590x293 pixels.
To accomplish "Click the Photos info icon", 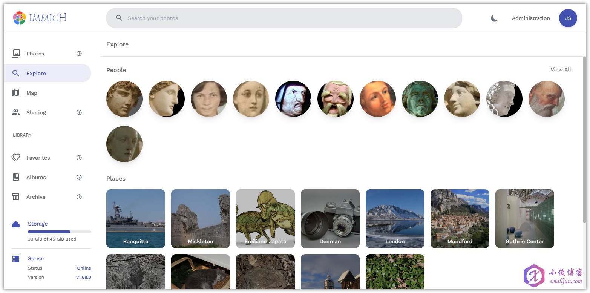I will [79, 54].
